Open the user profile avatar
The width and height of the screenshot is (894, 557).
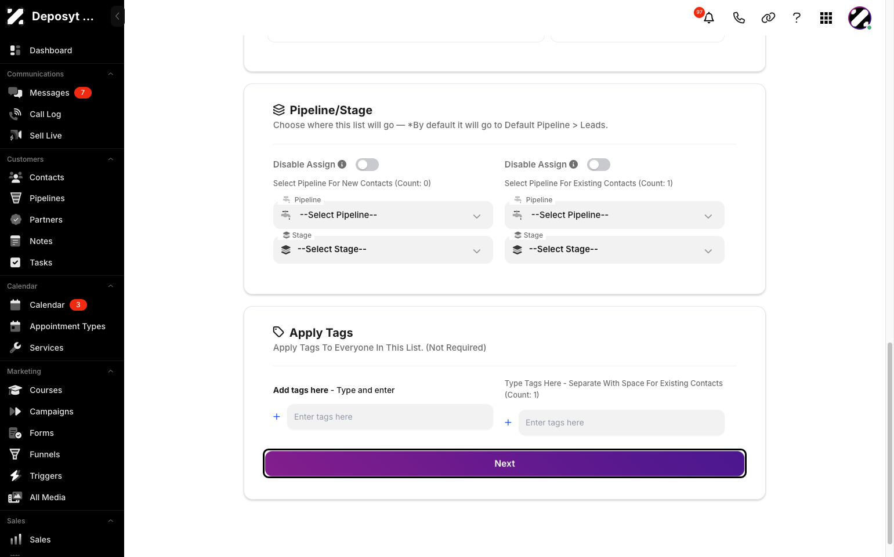(860, 18)
